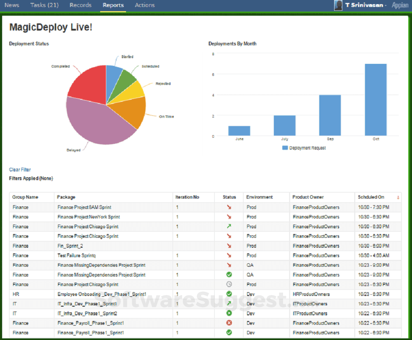Switch to the Tasks (21) tab
412x340 pixels.
(x=44, y=5)
